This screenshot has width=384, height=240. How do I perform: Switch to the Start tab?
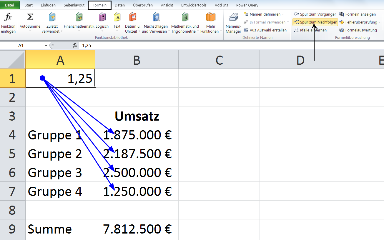click(29, 5)
